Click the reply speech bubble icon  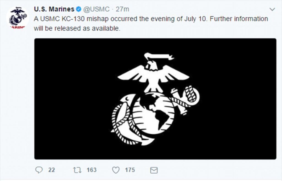39,170
